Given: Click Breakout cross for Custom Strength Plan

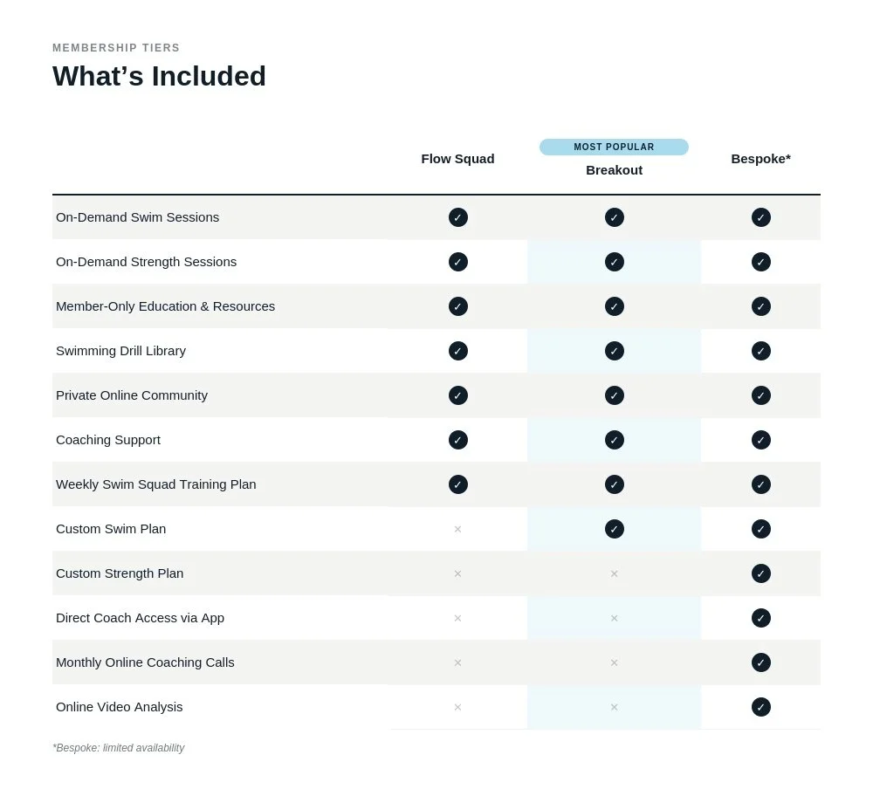Looking at the screenshot, I should click(614, 573).
